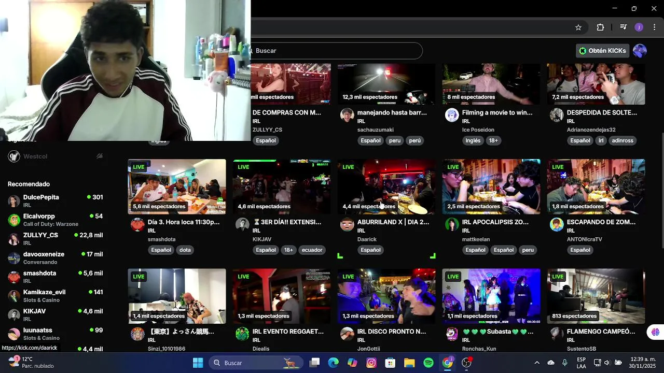Show hidden system tray icons
The height and width of the screenshot is (373, 664).
coord(537,363)
